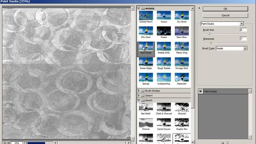The height and width of the screenshot is (144, 256).
Task: Expand the Brush Strokes filter folder
Action: pos(139,91)
